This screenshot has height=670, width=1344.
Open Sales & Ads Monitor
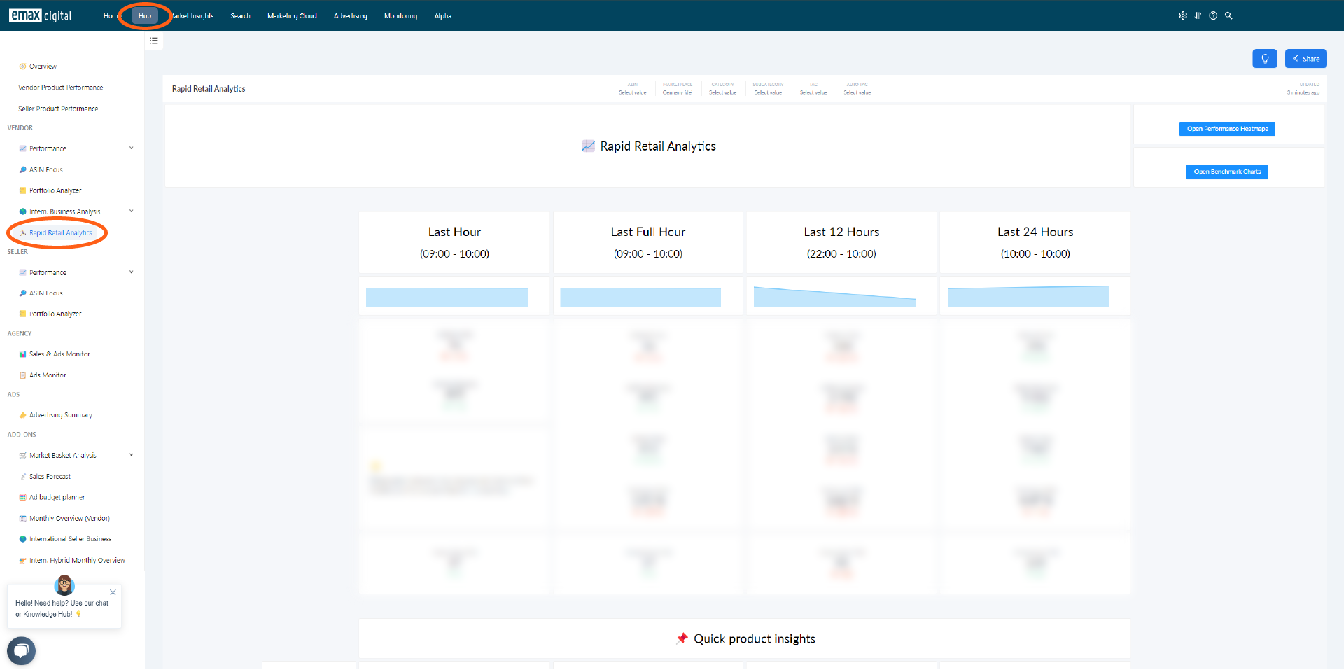59,354
